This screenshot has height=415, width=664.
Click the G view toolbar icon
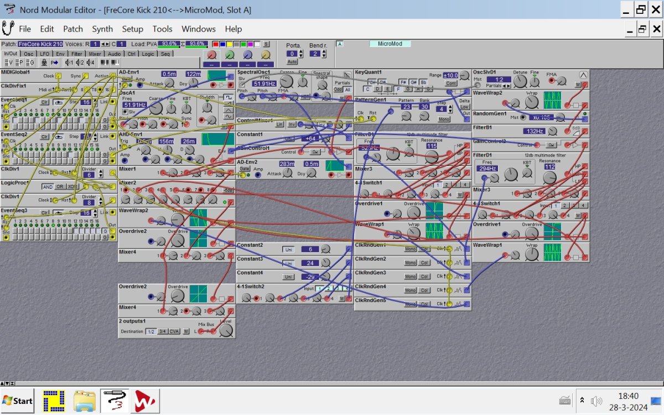coord(30,63)
